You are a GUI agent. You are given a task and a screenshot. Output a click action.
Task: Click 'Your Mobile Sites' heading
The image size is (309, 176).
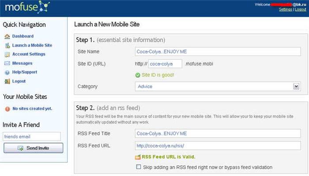pyautogui.click(x=25, y=97)
